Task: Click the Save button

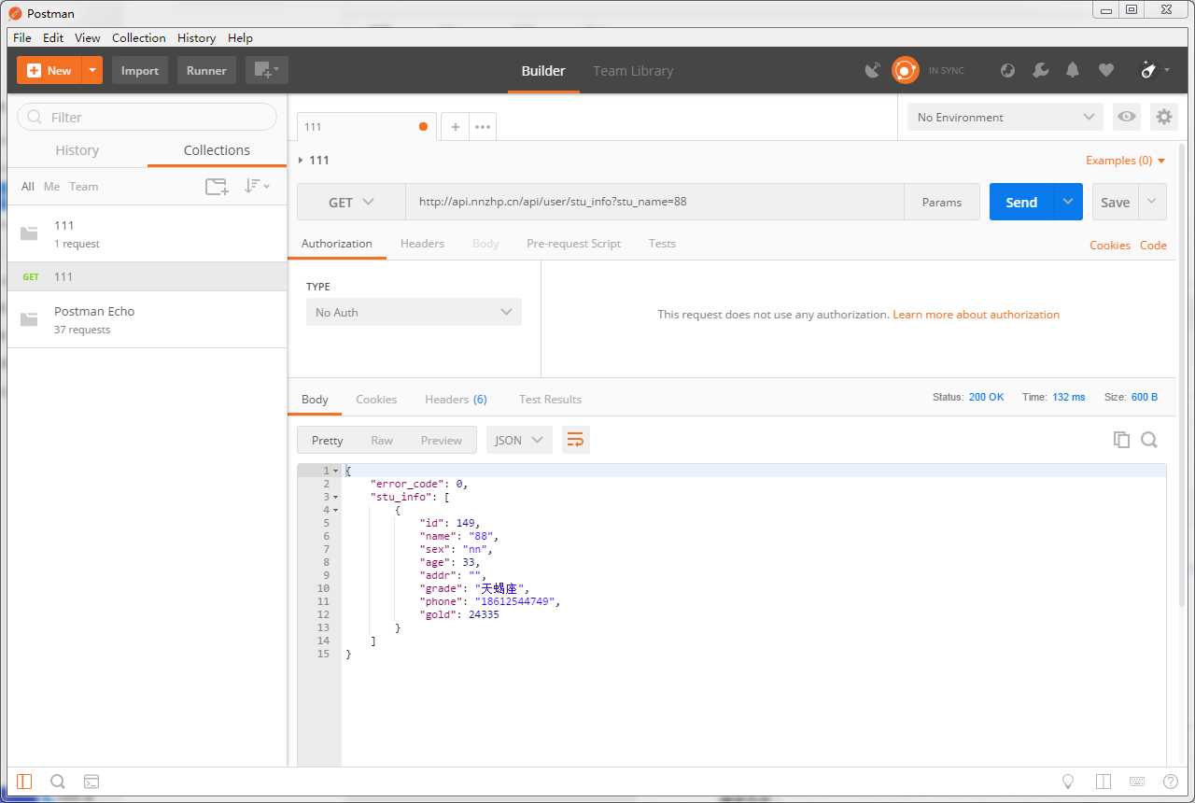Action: [x=1115, y=202]
